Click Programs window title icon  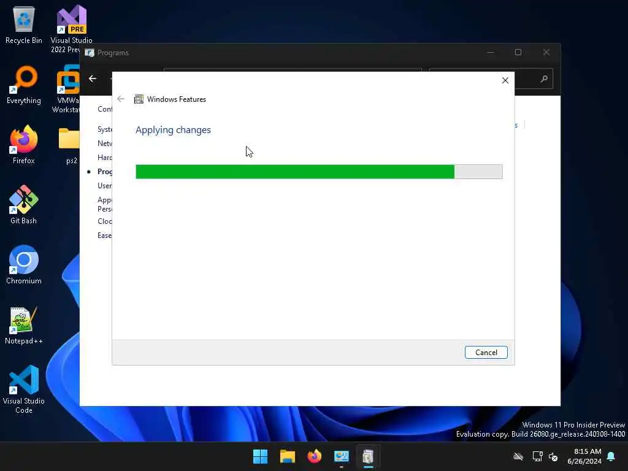point(90,53)
